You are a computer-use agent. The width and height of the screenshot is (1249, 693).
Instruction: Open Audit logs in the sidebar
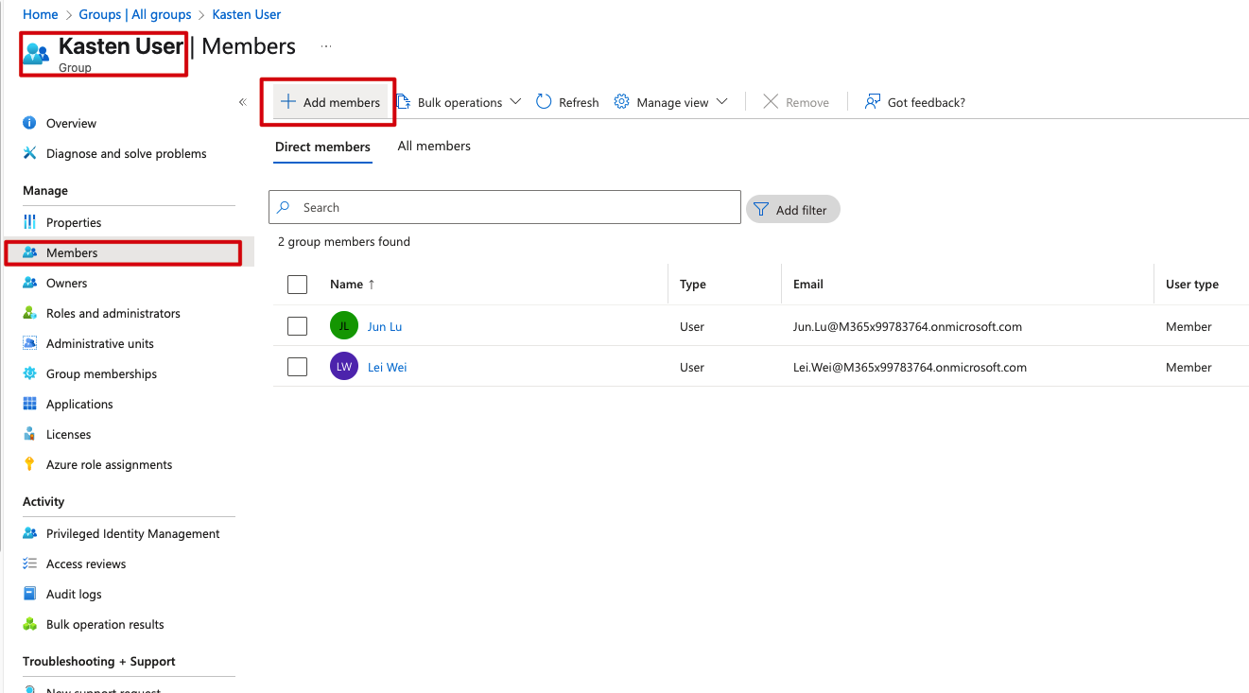coord(74,594)
